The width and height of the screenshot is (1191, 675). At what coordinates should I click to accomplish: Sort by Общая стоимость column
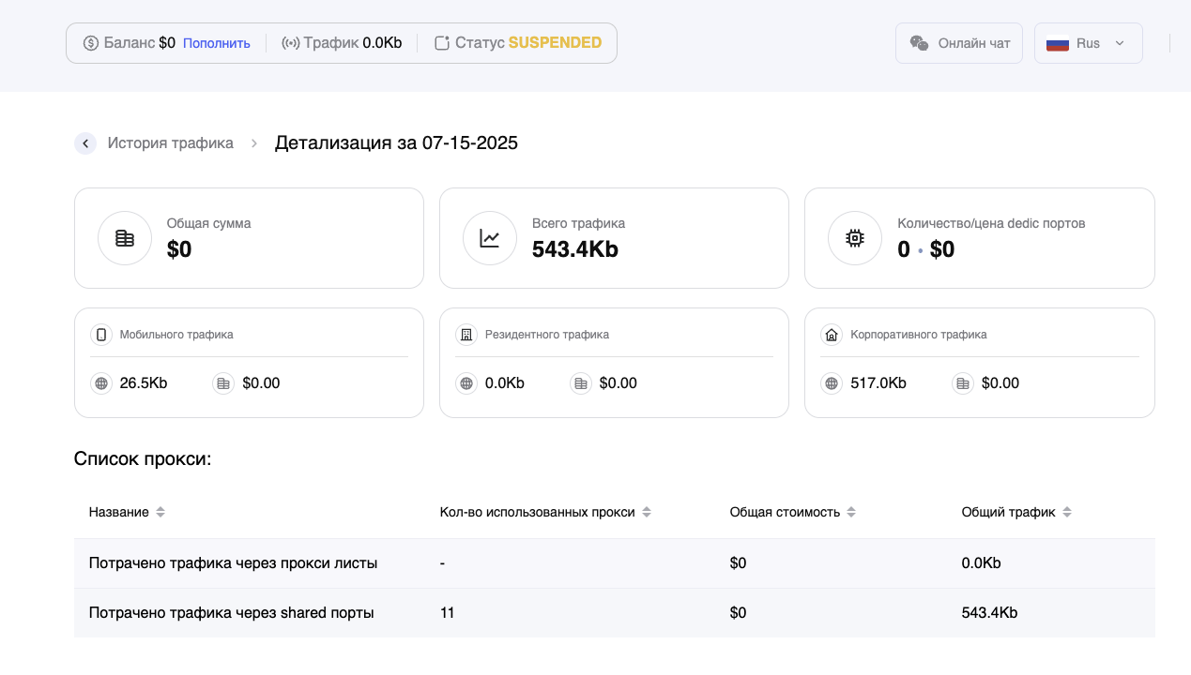coord(850,513)
